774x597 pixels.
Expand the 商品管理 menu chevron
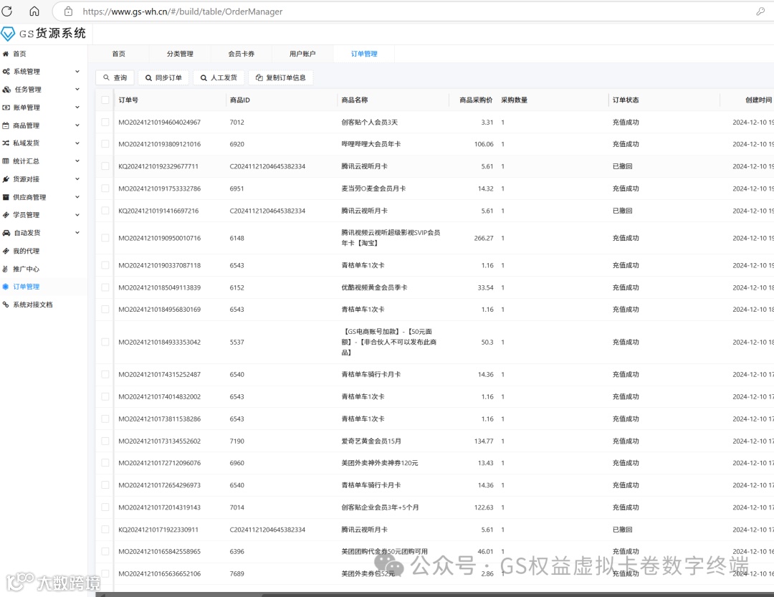click(77, 125)
